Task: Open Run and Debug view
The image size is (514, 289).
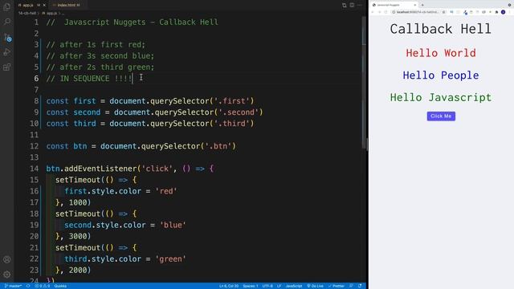Action: pyautogui.click(x=6, y=52)
